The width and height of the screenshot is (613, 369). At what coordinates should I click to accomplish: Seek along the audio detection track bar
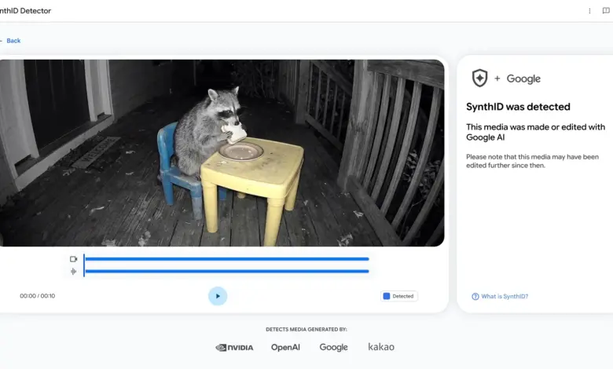tap(227, 272)
